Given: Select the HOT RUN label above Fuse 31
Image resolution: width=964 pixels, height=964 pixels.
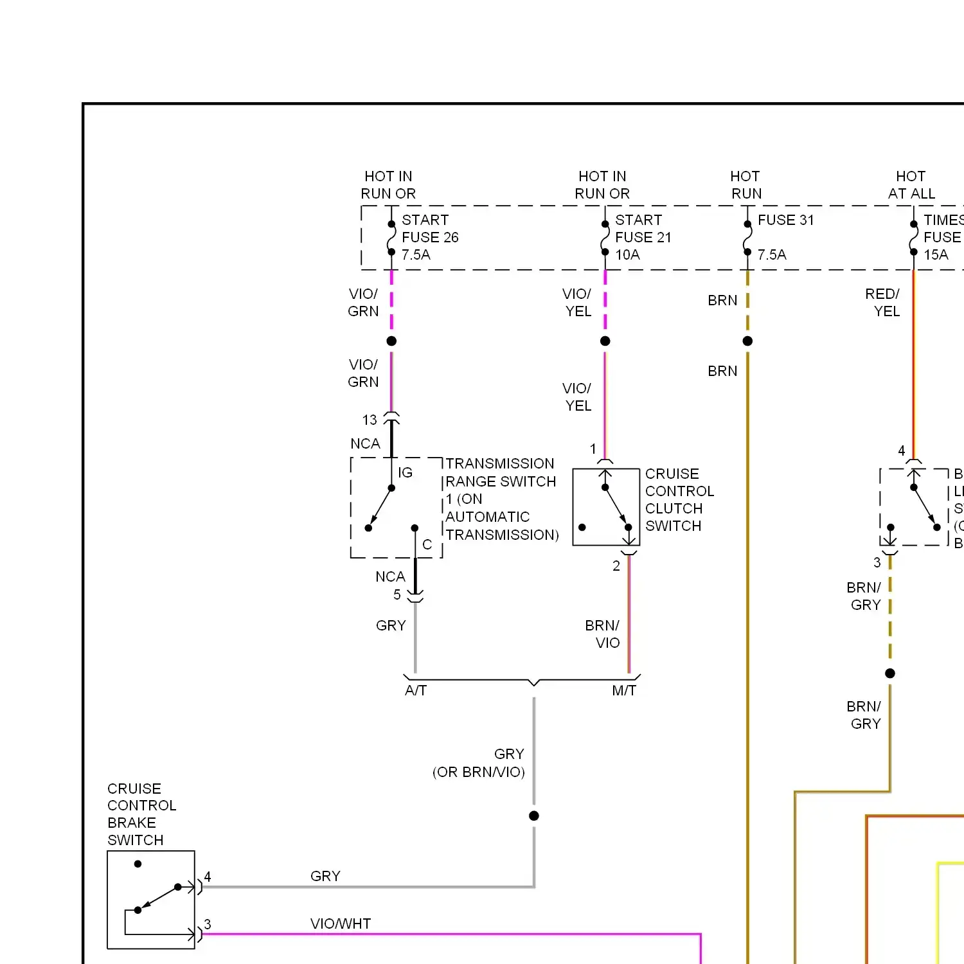Looking at the screenshot, I should coord(745,185).
